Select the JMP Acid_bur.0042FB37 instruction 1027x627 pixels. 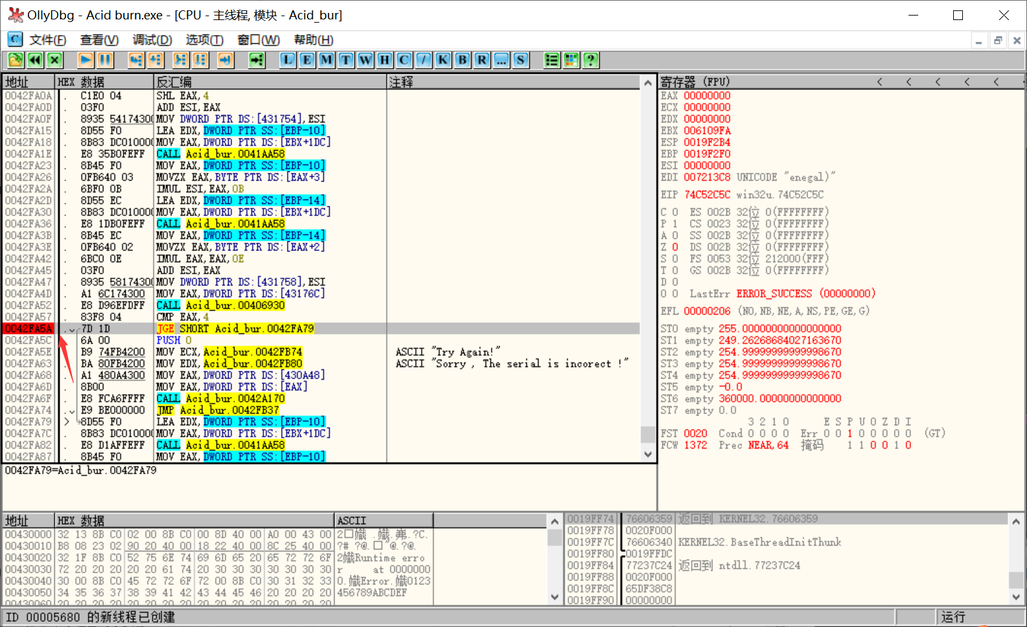(218, 410)
